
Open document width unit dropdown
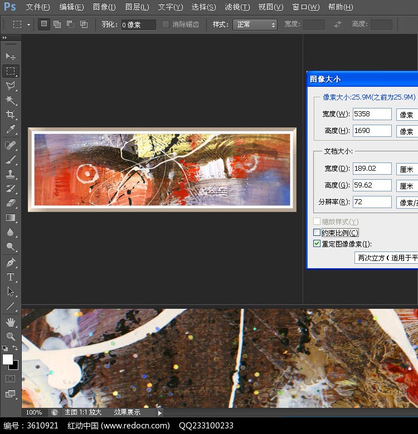pos(407,169)
